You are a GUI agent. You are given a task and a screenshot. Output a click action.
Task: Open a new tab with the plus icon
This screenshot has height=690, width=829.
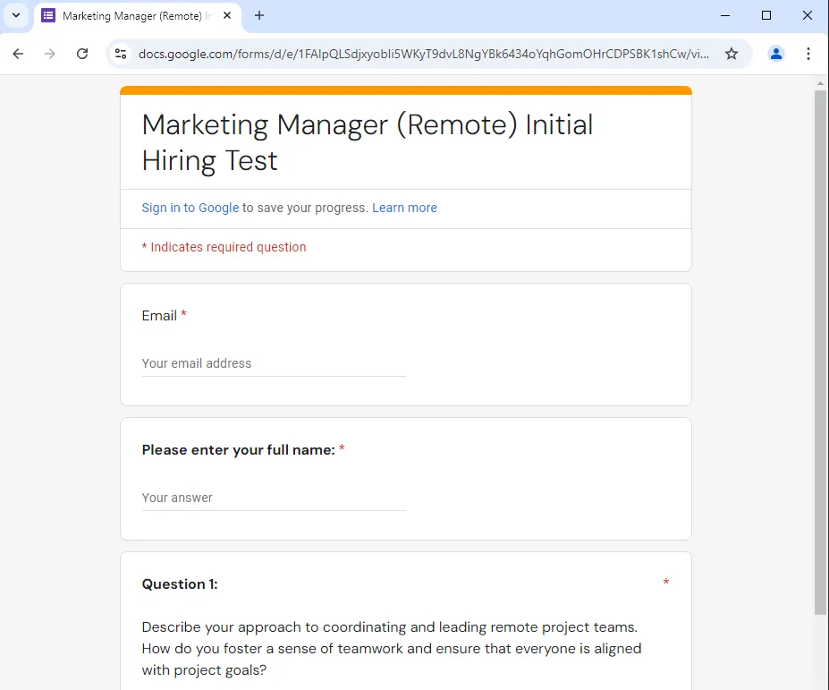[259, 15]
